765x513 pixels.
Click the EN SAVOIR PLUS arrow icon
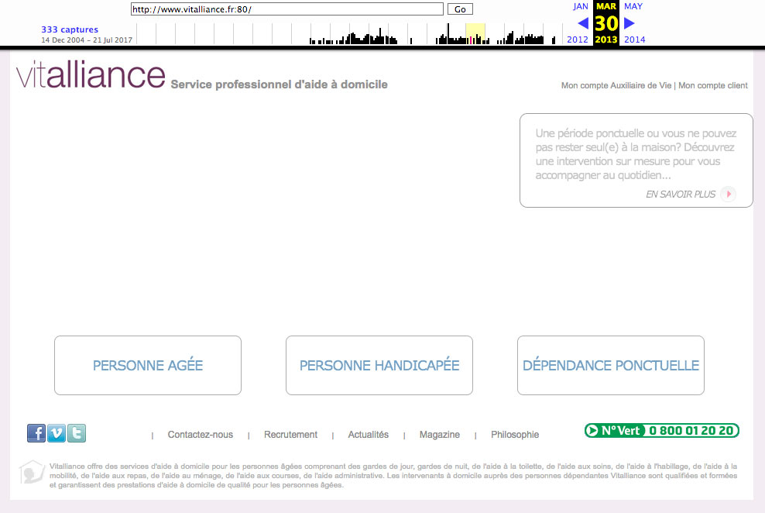pyautogui.click(x=728, y=194)
